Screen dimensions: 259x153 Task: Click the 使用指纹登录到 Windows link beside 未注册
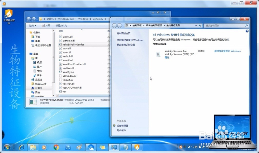(x=227, y=51)
